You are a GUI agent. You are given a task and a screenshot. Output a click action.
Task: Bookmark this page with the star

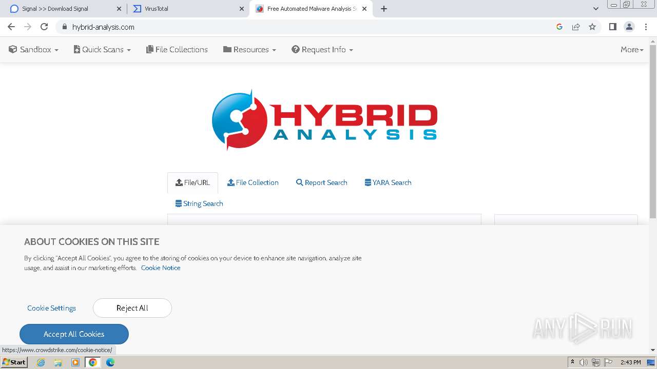[x=592, y=27]
